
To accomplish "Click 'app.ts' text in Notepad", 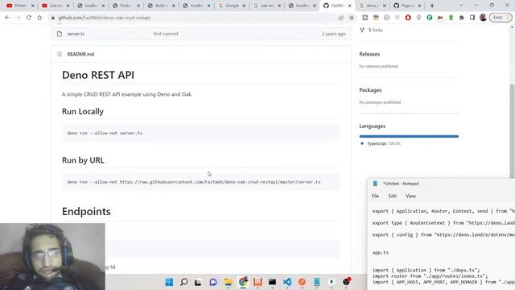I will tap(381, 252).
